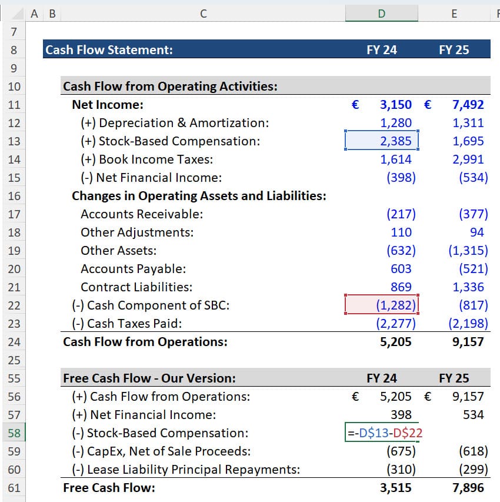
Task: Click Lease Liability Repayments value (310)
Action: tap(401, 470)
